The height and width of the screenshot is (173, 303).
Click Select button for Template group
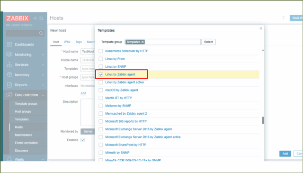pyautogui.click(x=208, y=42)
